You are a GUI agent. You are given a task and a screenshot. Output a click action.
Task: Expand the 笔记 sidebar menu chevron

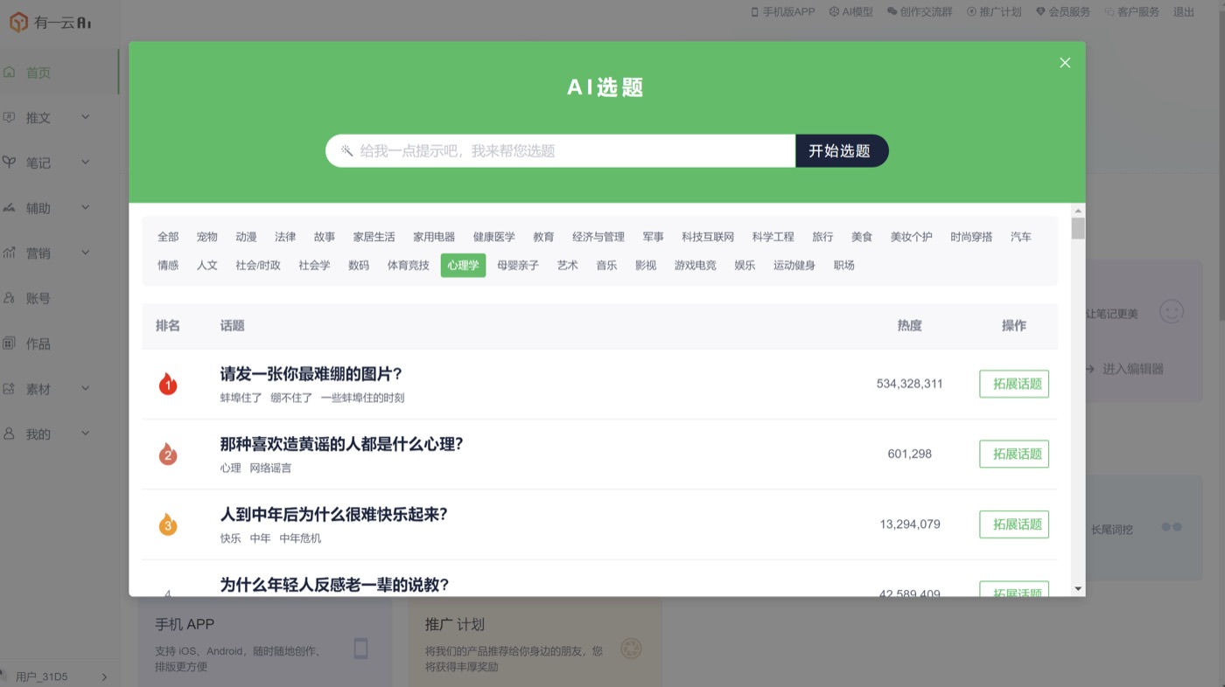tap(85, 163)
